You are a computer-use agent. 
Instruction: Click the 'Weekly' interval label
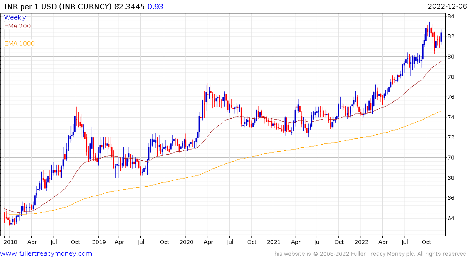tap(15, 17)
